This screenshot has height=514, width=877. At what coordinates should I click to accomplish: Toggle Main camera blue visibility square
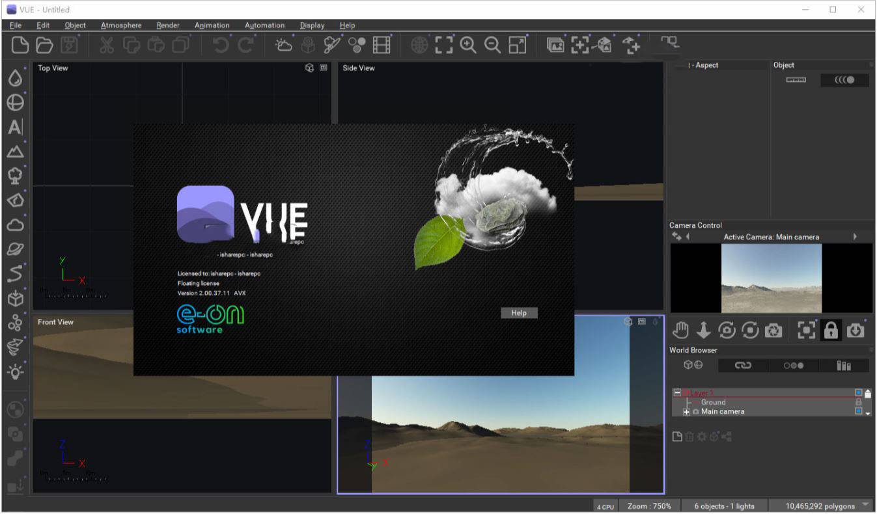858,411
